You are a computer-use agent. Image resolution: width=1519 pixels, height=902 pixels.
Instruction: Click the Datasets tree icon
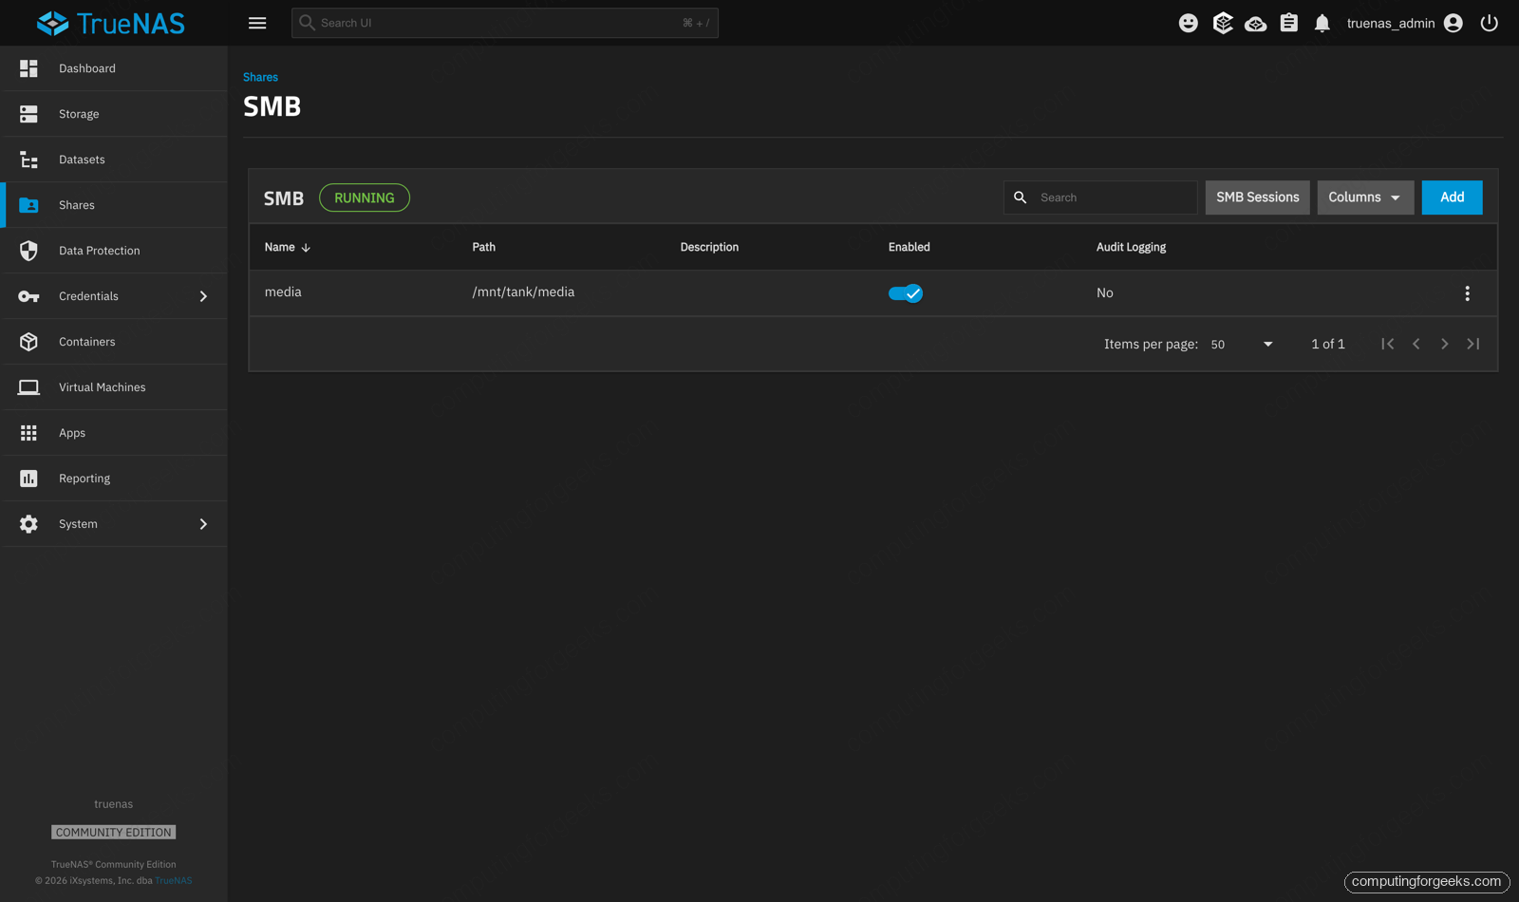tap(28, 160)
